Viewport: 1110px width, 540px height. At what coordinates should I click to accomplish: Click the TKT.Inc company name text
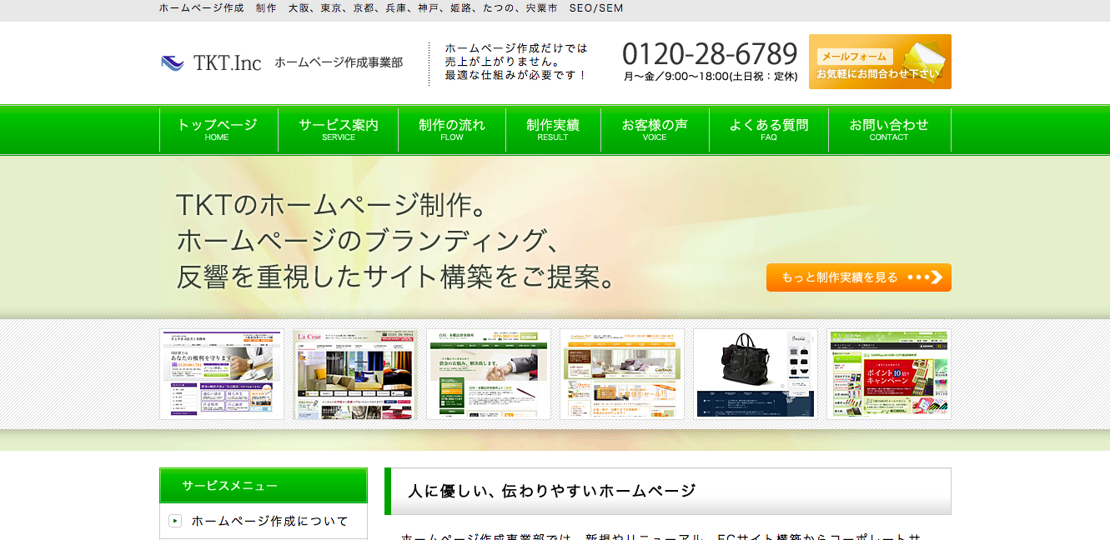pyautogui.click(x=228, y=63)
